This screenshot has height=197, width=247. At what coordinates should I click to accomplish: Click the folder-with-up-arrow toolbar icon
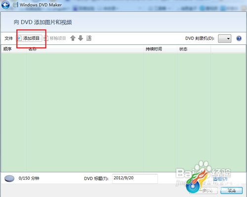click(89, 38)
